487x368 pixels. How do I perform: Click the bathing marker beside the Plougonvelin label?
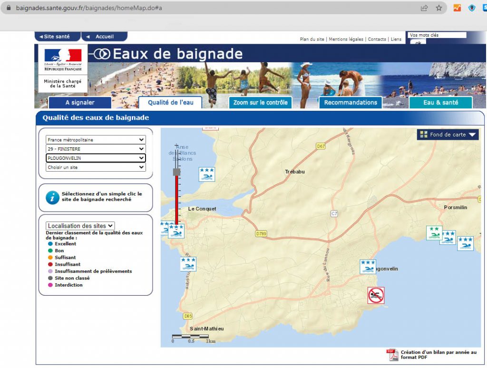pyautogui.click(x=368, y=267)
